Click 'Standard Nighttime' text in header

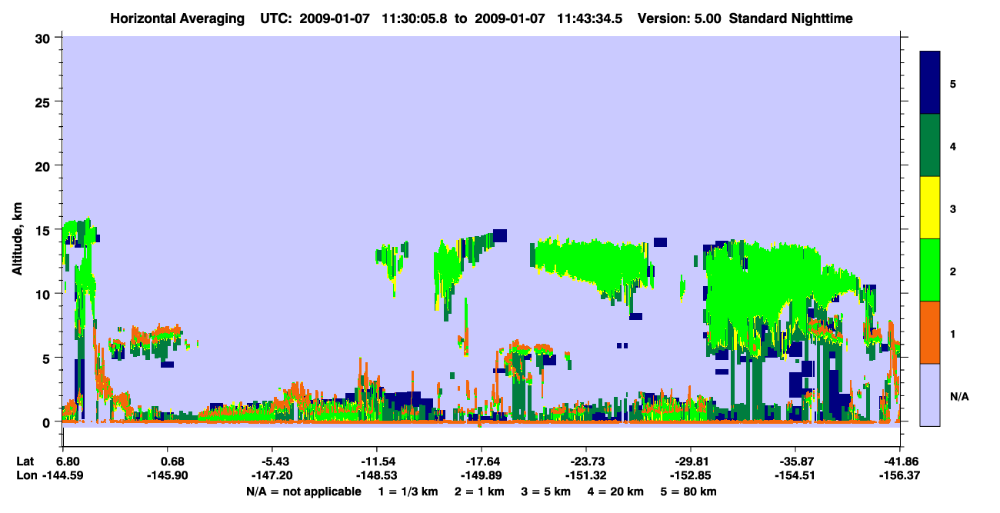pos(791,18)
